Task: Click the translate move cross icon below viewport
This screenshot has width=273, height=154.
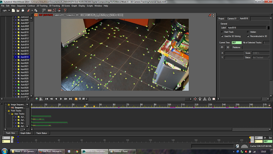Action: click(x=195, y=99)
